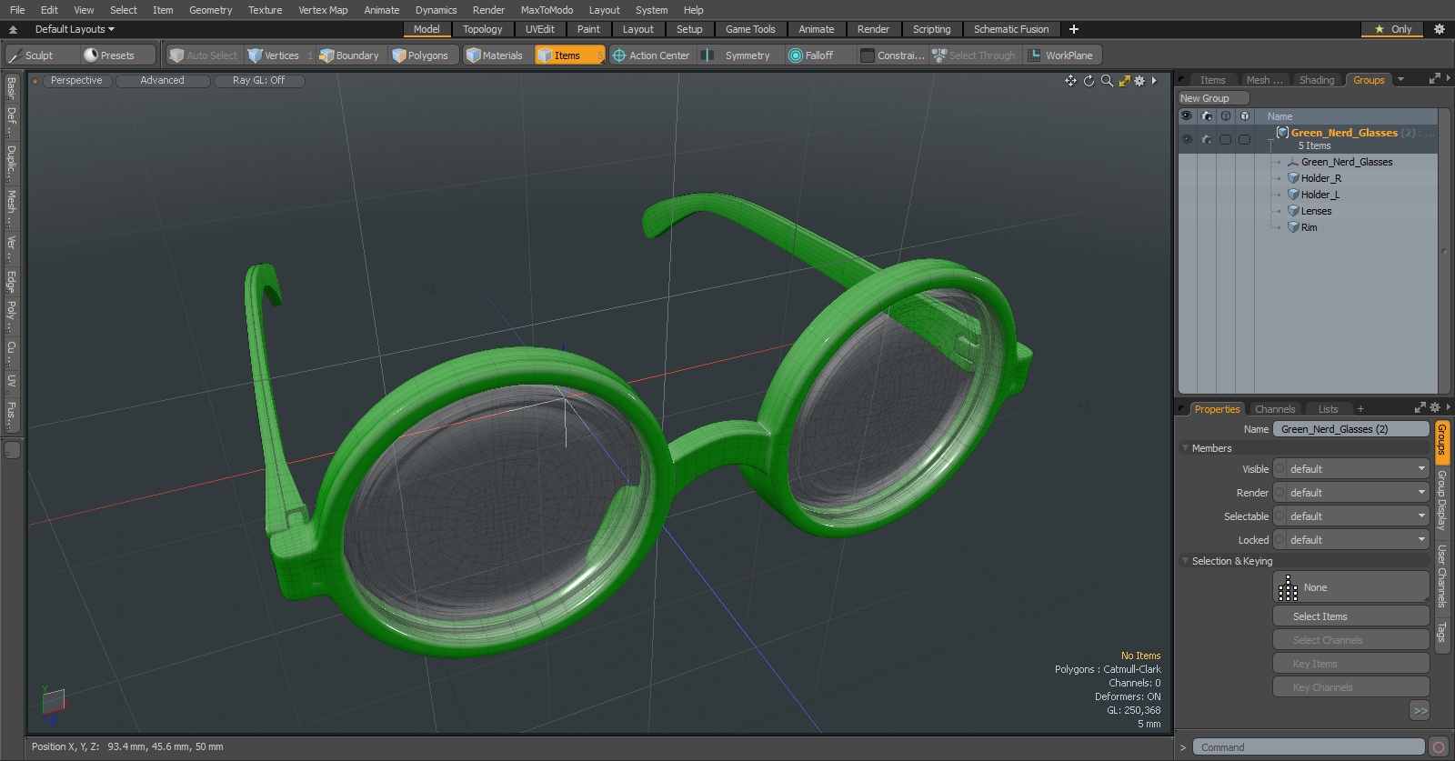The width and height of the screenshot is (1455, 761).
Task: Open Advanced viewport shading button
Action: (x=163, y=81)
